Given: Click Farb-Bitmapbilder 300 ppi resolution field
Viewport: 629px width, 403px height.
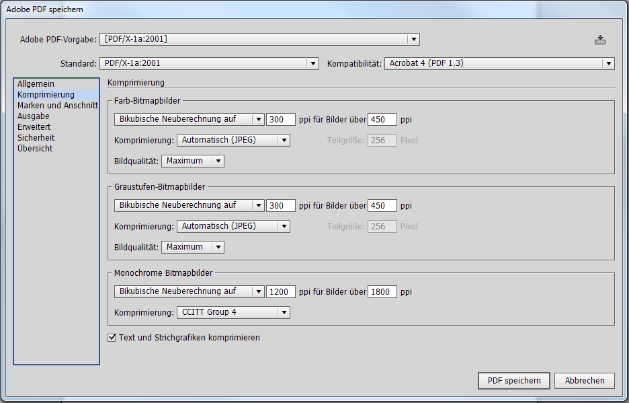Looking at the screenshot, I should (281, 119).
